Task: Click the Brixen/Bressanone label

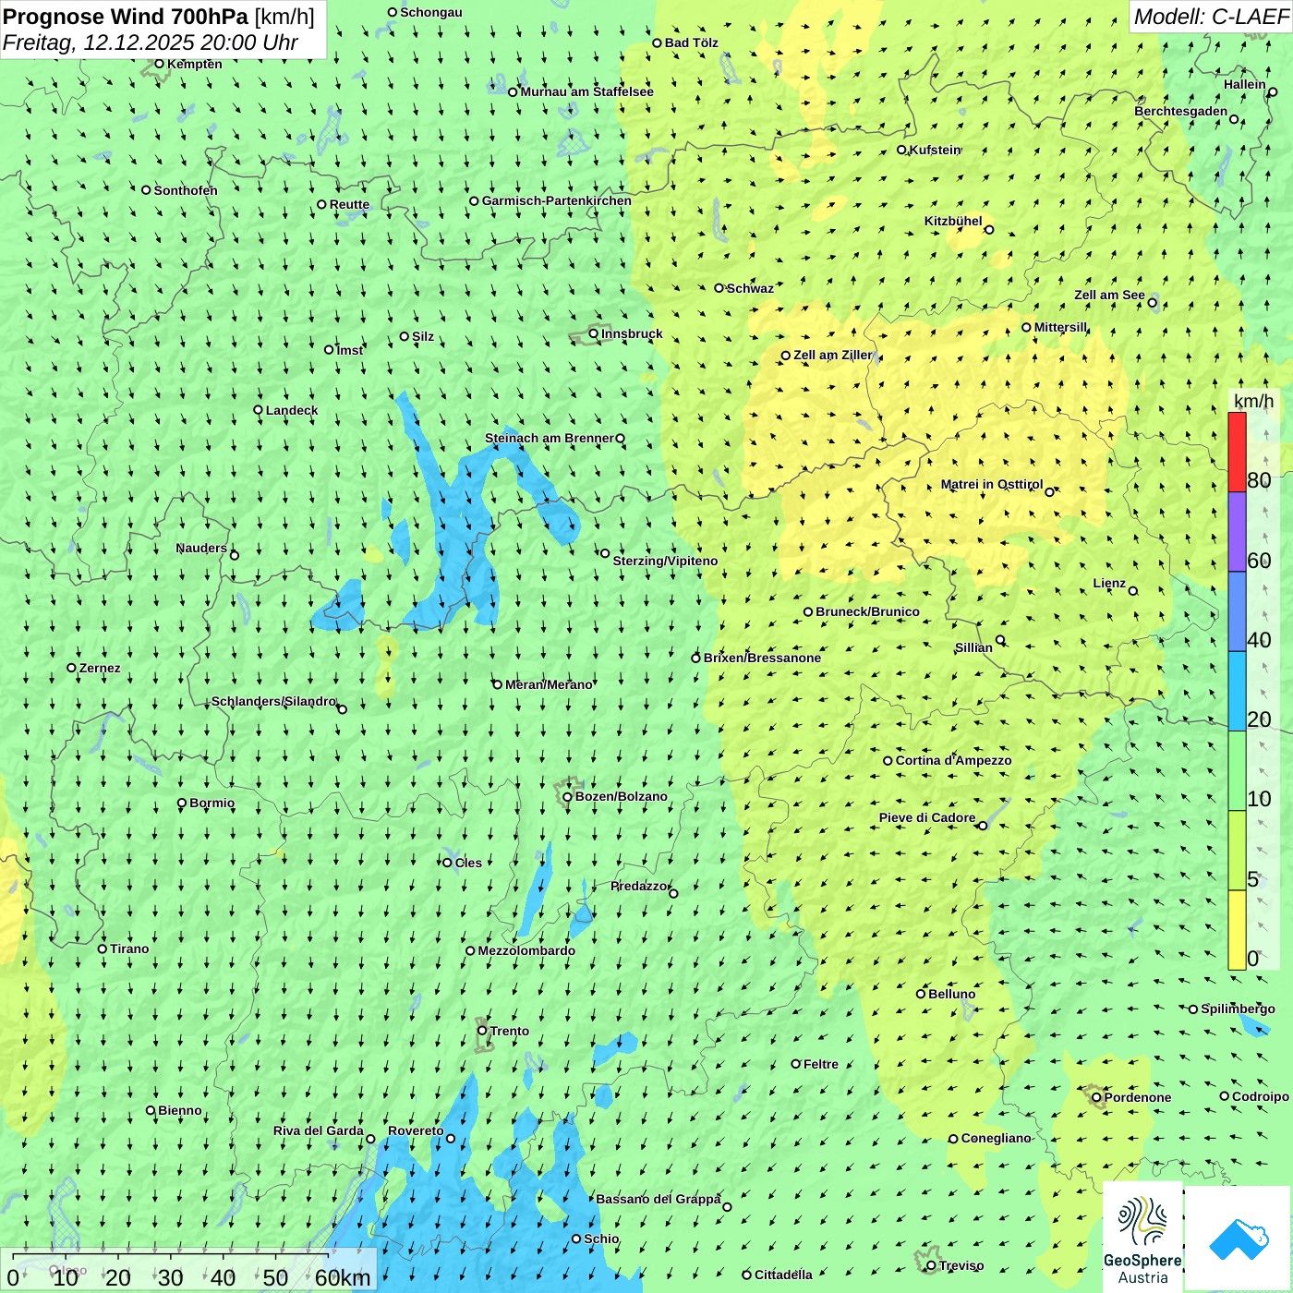Action: pos(762,658)
